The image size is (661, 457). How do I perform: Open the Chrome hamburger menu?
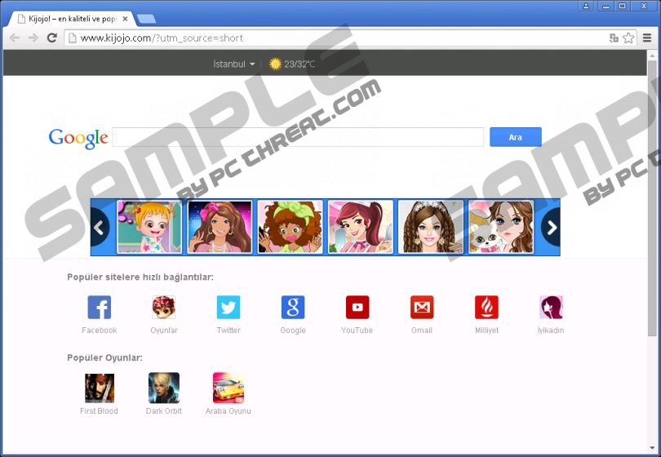647,38
